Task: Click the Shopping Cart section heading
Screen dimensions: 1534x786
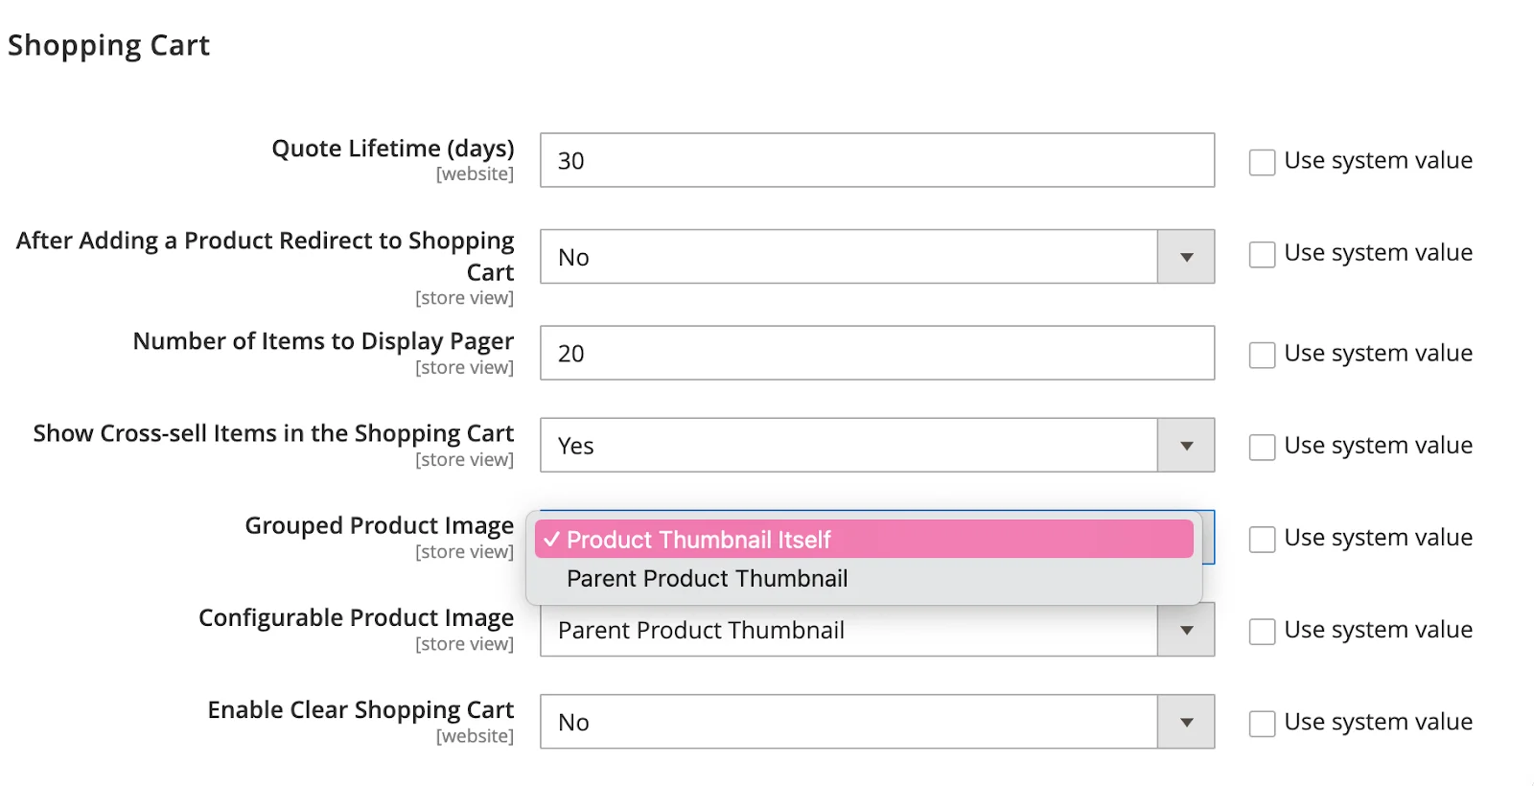Action: [108, 45]
